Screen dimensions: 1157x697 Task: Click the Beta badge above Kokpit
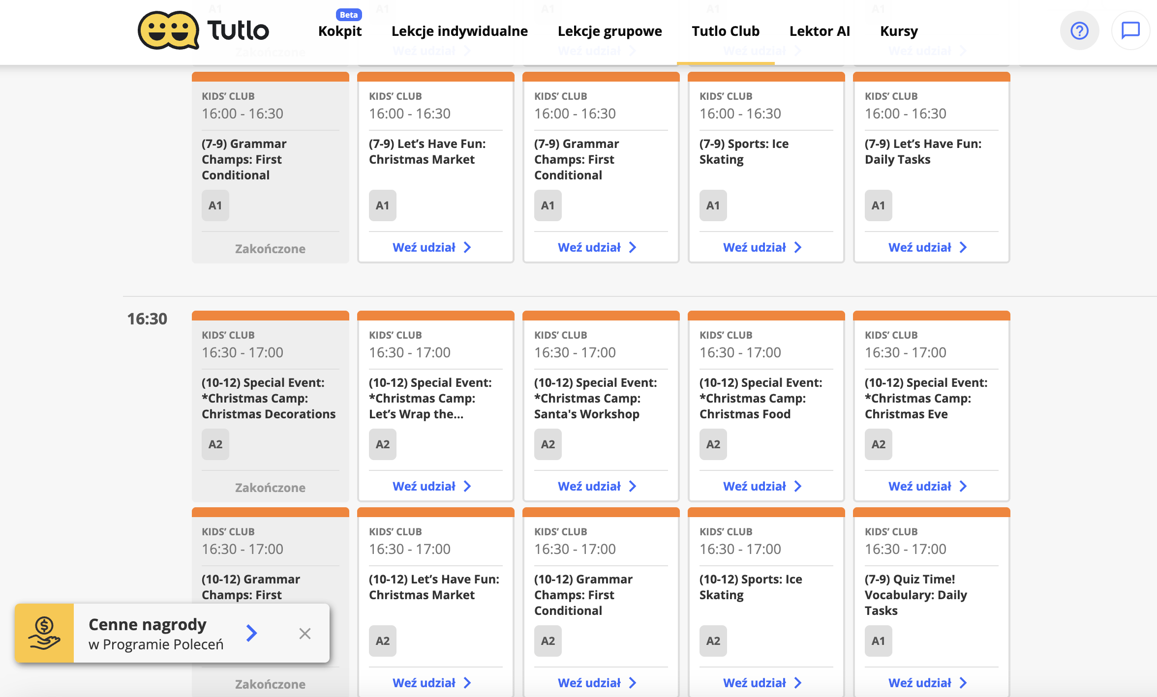pos(349,15)
